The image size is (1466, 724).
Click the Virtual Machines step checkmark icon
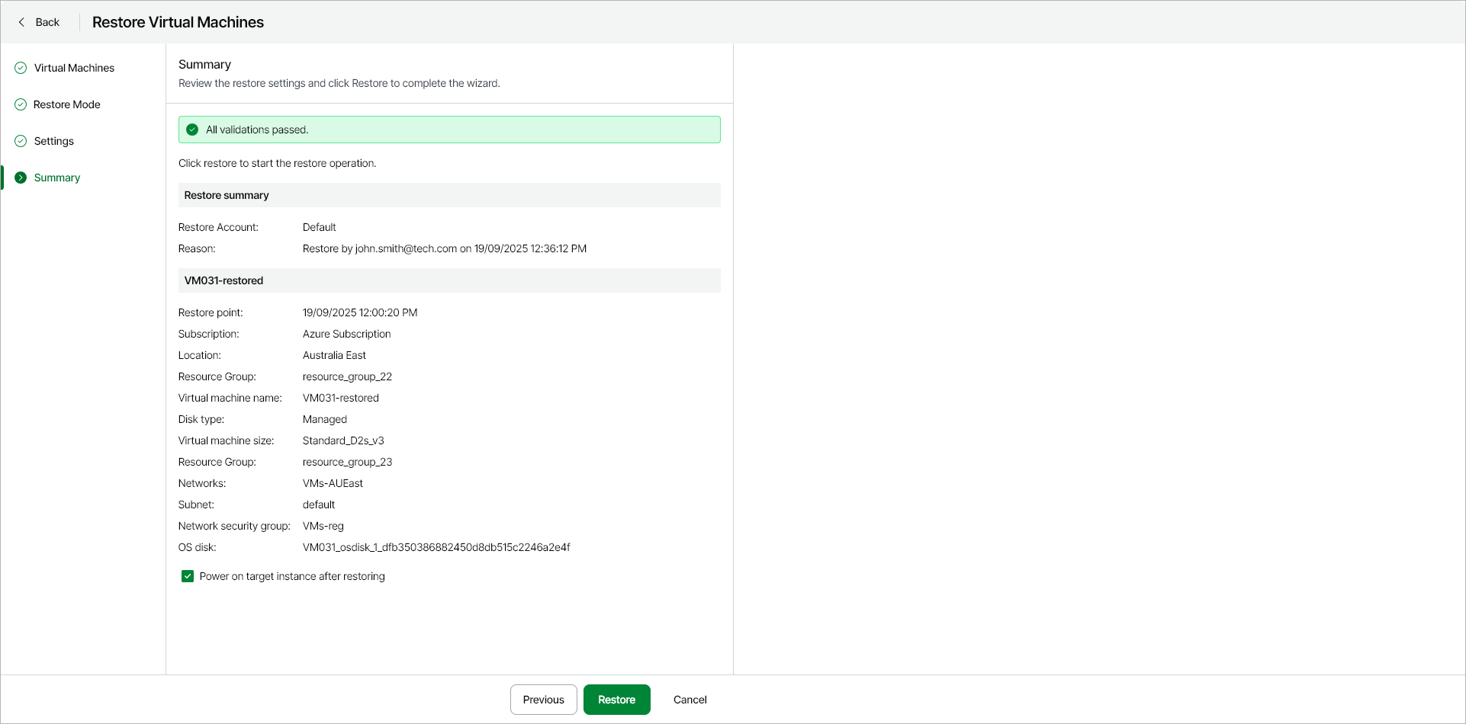(21, 68)
